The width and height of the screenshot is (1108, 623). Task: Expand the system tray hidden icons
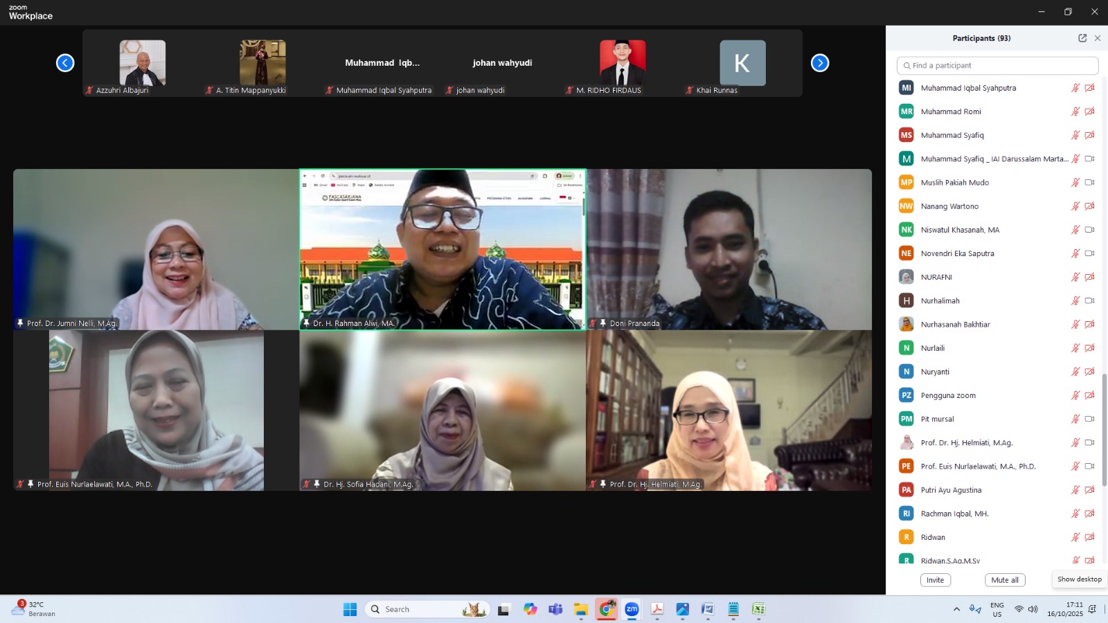tap(956, 609)
